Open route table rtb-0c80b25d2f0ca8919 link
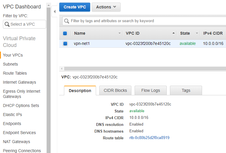Viewport: 226px width, 153px height. pos(149,138)
